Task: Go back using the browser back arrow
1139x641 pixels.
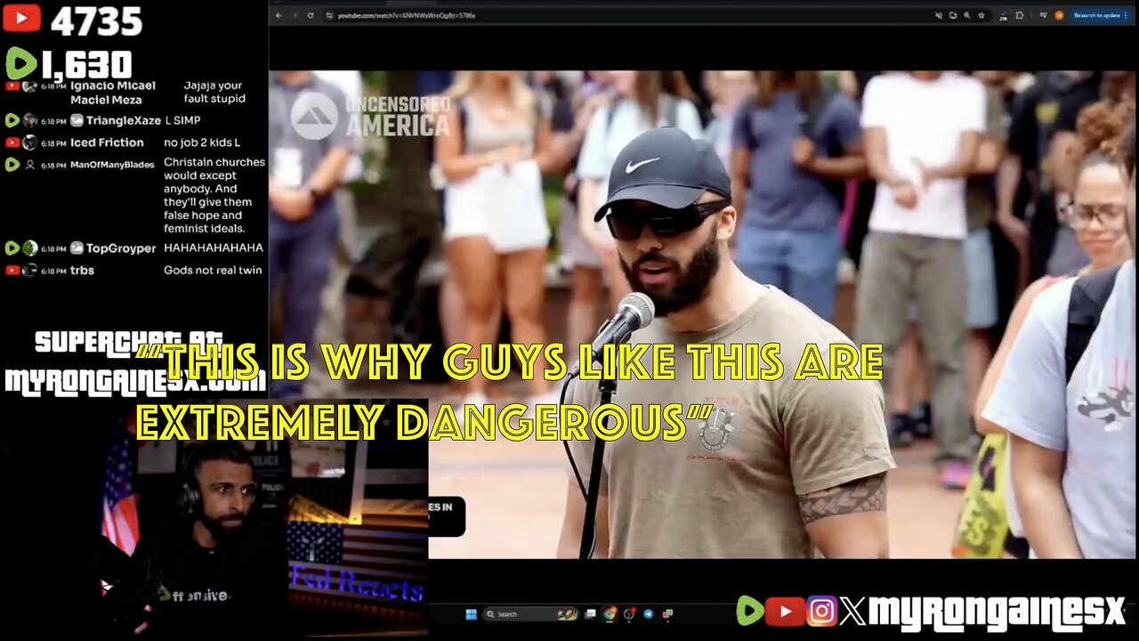Action: tap(279, 15)
